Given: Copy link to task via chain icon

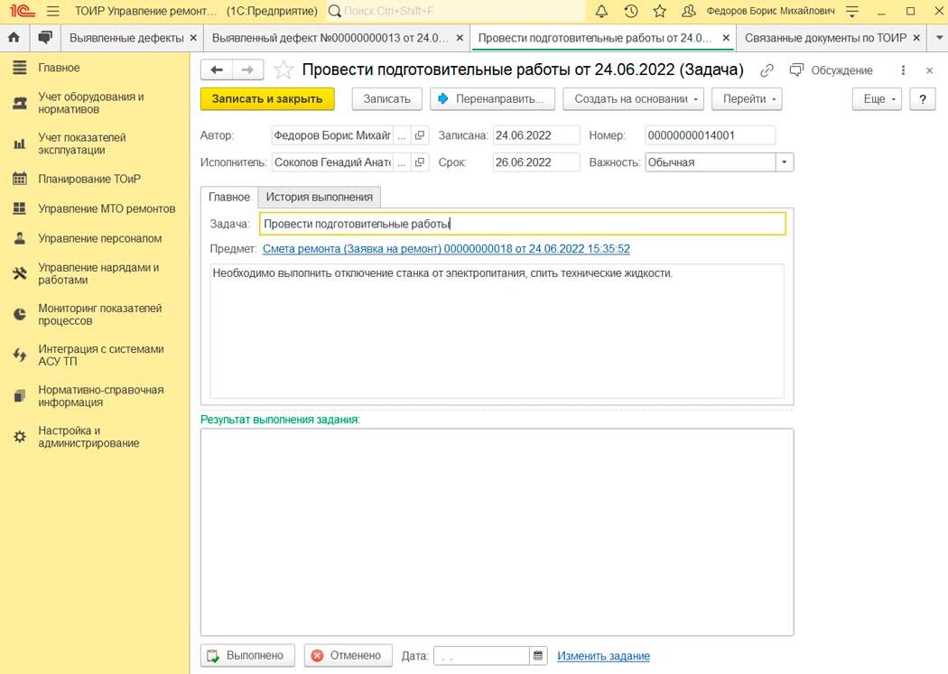Looking at the screenshot, I should point(767,70).
